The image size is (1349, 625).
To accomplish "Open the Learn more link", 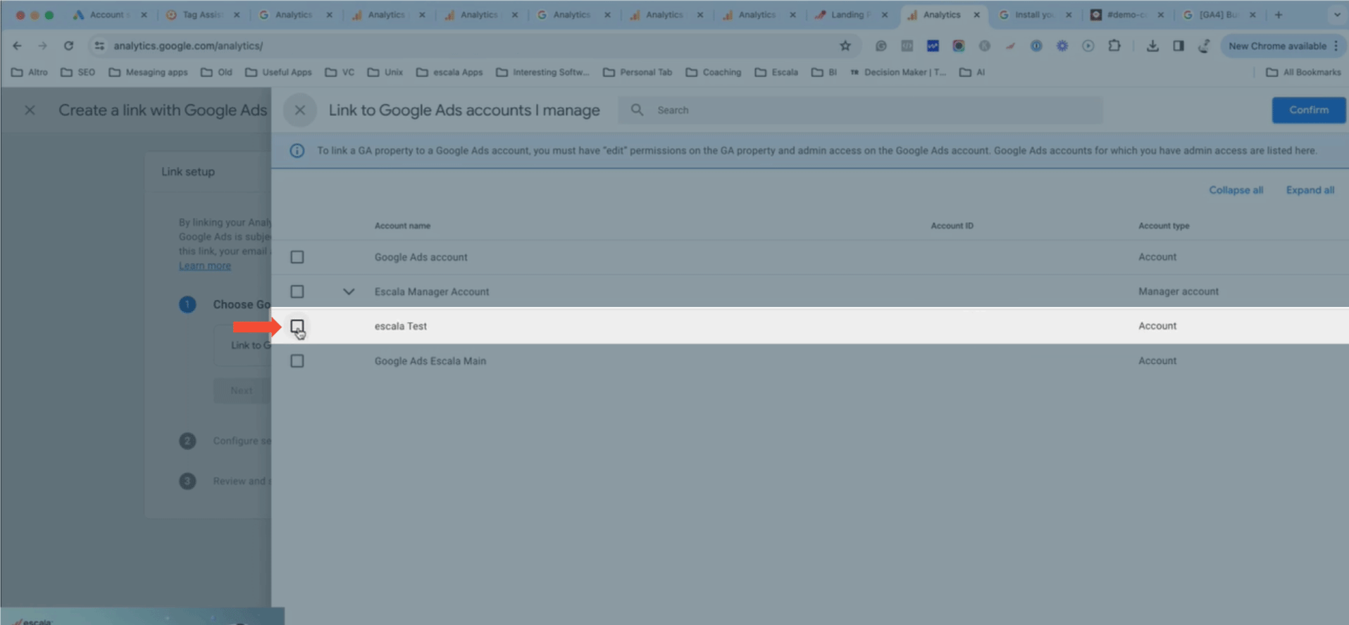I will (x=204, y=265).
